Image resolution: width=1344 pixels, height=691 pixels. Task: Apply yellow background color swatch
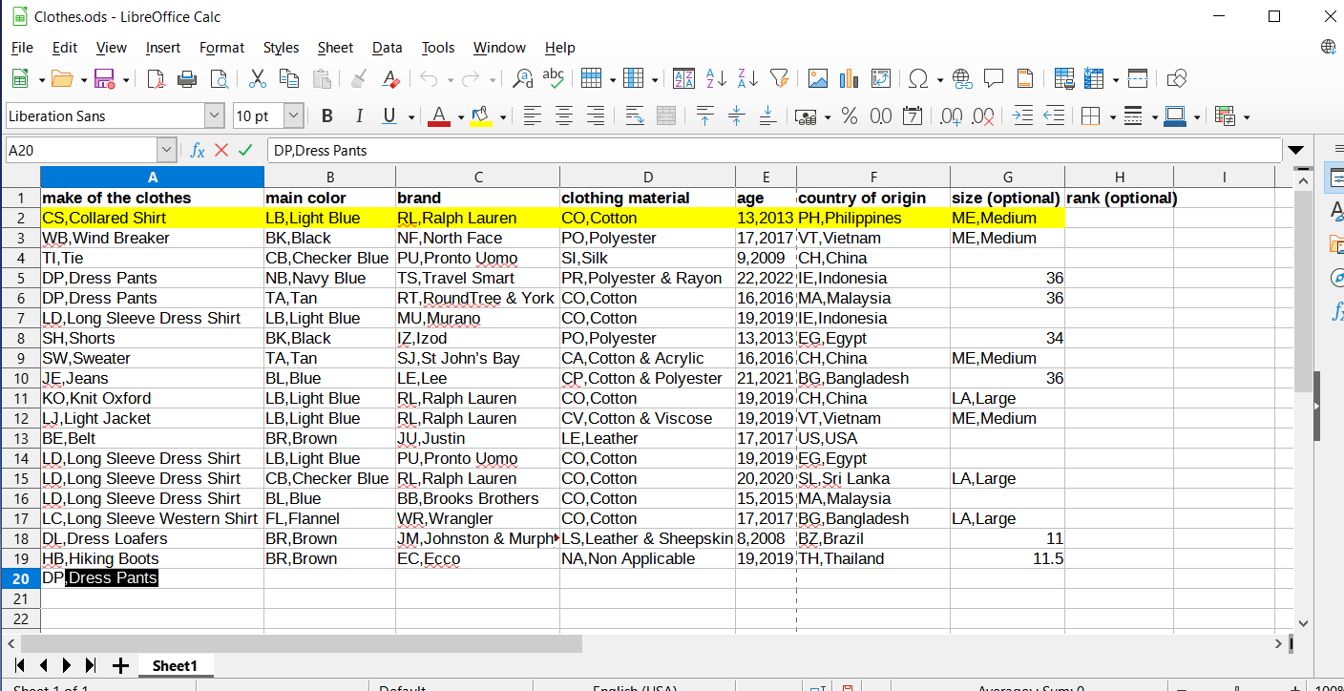point(481,116)
